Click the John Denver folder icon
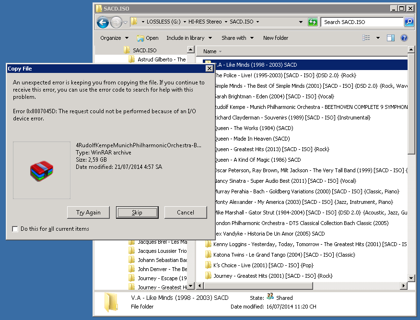This screenshot has width=420, height=320. (131, 269)
